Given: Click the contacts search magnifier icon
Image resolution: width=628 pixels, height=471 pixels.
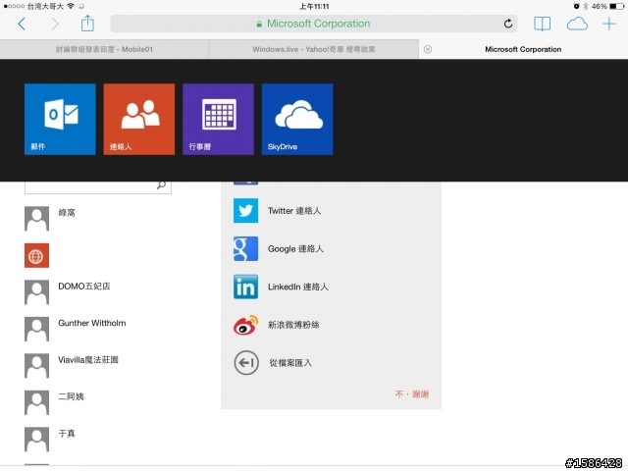Looking at the screenshot, I should point(161,185).
